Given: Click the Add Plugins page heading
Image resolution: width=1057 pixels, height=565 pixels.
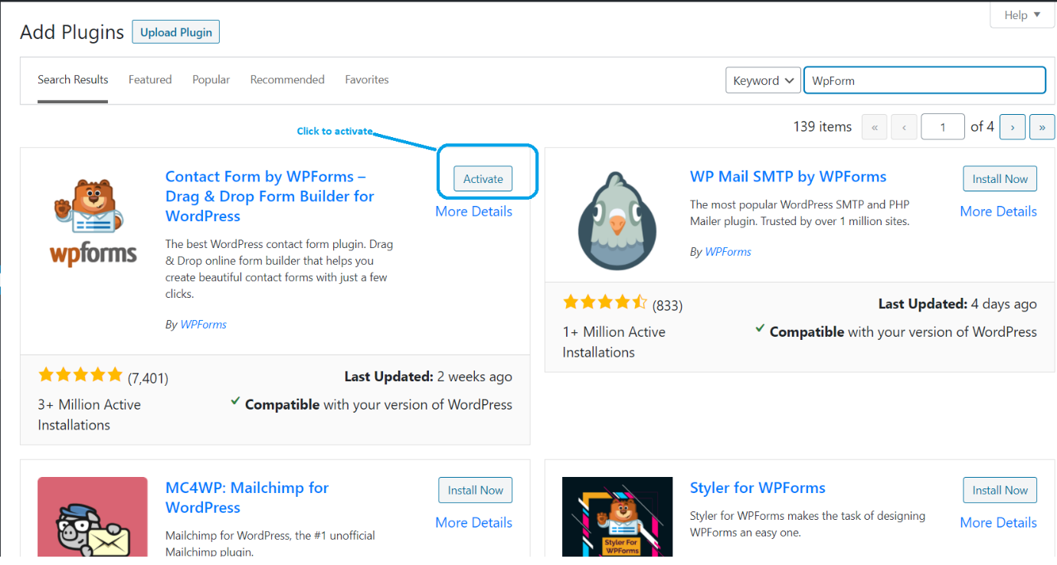Looking at the screenshot, I should (72, 32).
